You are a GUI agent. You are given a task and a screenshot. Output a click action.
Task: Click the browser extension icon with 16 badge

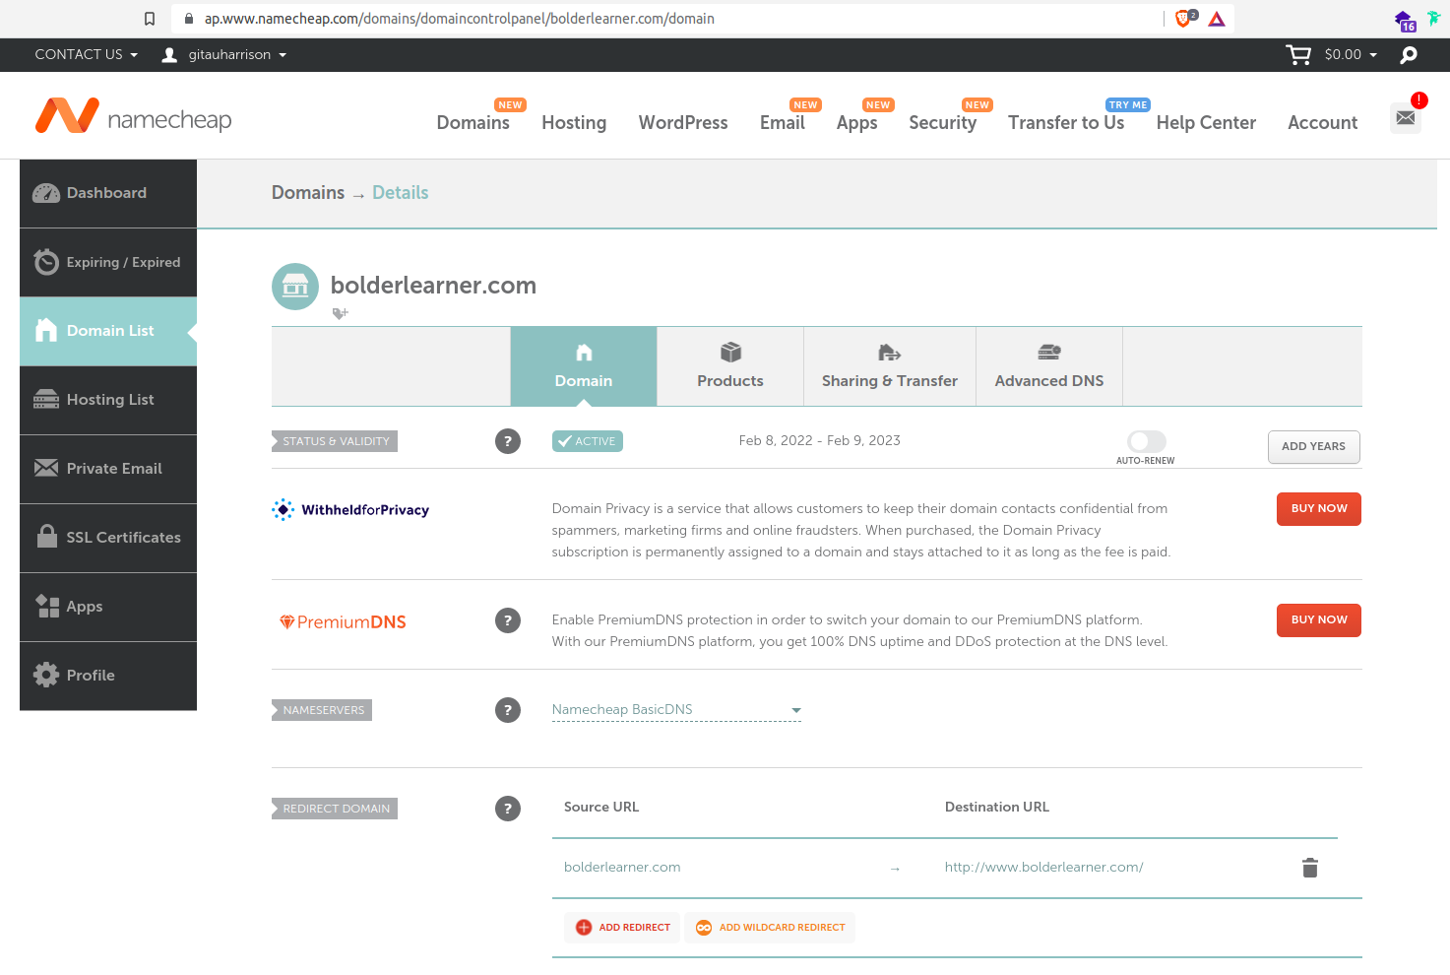click(x=1405, y=20)
